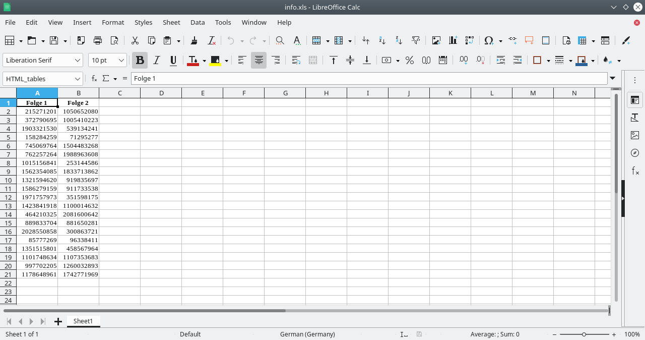
Task: Click the Cut scissors icon
Action: 135,41
